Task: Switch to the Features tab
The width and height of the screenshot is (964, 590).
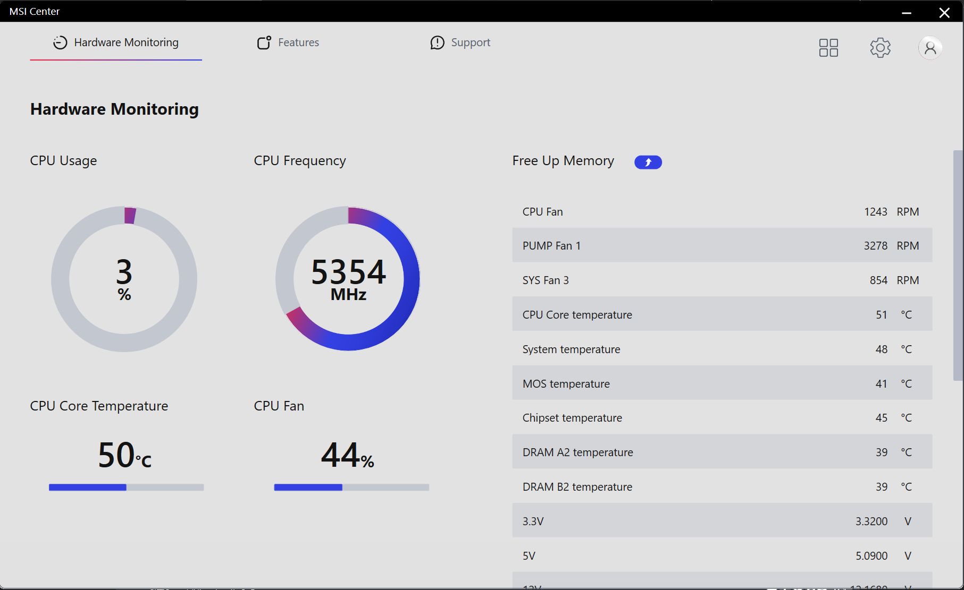Action: tap(288, 42)
